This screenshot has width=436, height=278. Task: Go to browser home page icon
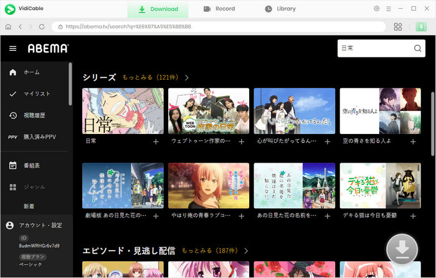(x=8, y=27)
